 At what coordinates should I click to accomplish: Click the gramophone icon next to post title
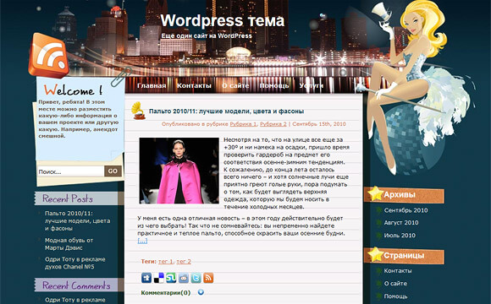(138, 111)
